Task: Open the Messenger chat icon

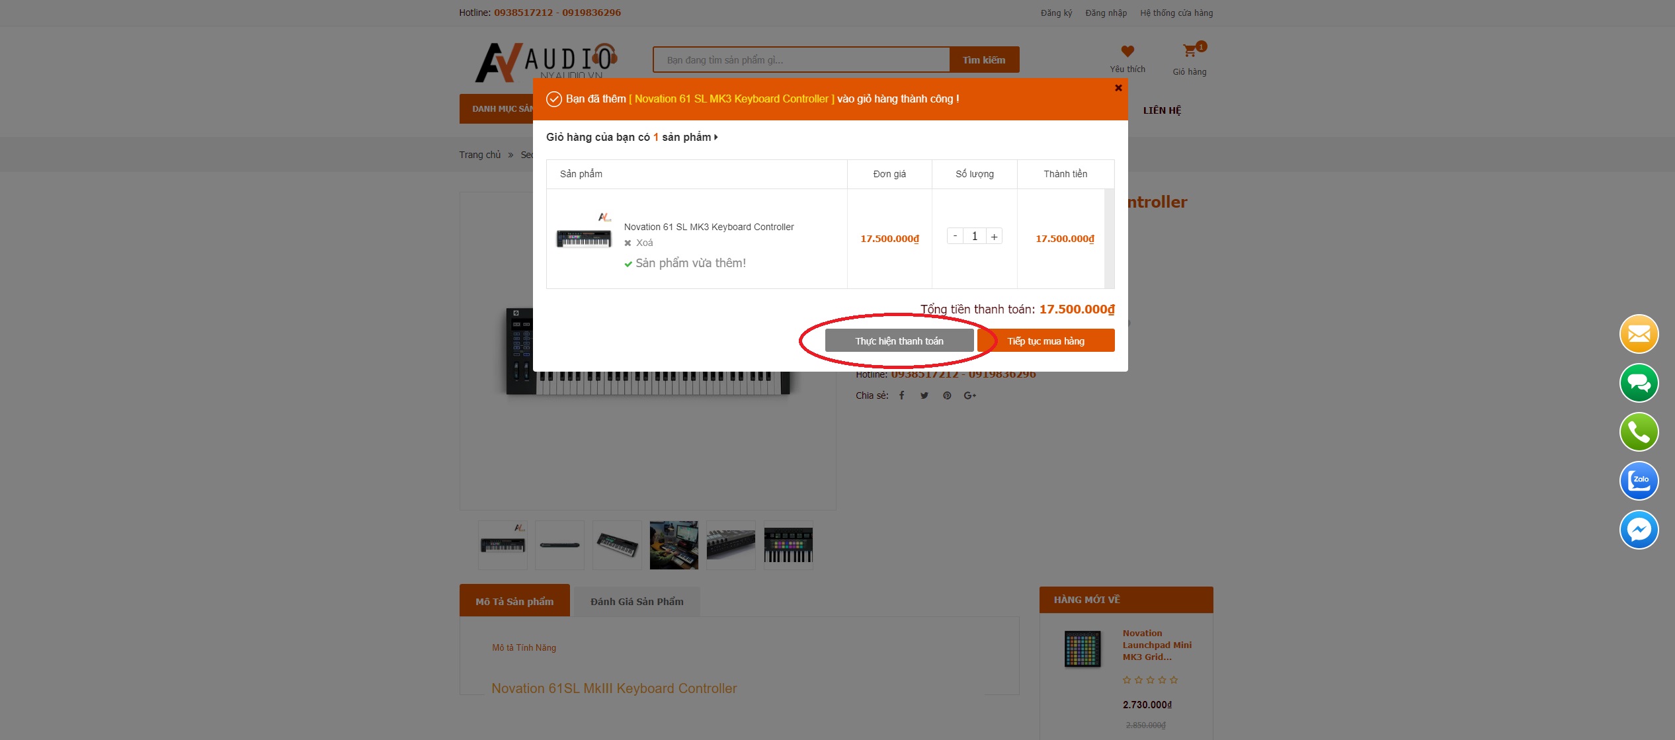Action: click(1639, 530)
